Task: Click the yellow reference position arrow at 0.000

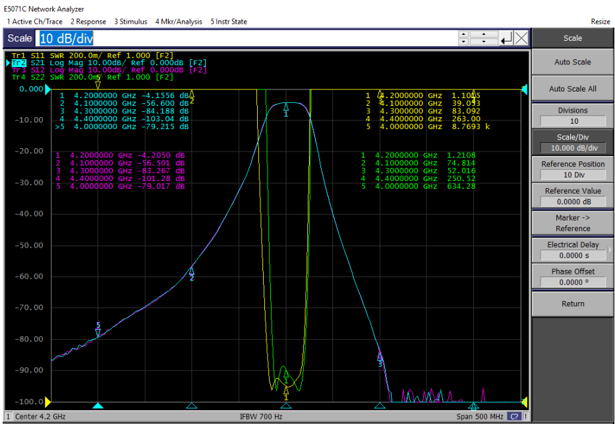Action: pos(47,90)
